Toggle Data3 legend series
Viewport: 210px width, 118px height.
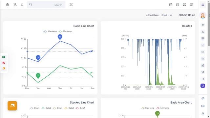point(58,108)
